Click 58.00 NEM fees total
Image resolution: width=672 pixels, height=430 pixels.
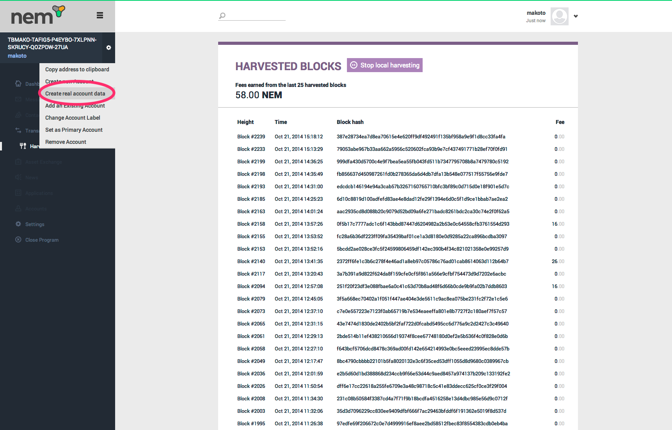(258, 95)
